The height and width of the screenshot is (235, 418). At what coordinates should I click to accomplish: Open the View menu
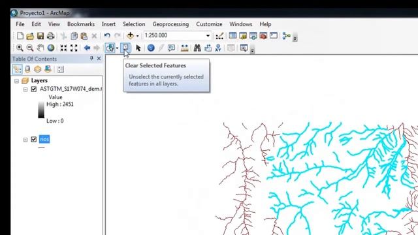coord(54,24)
